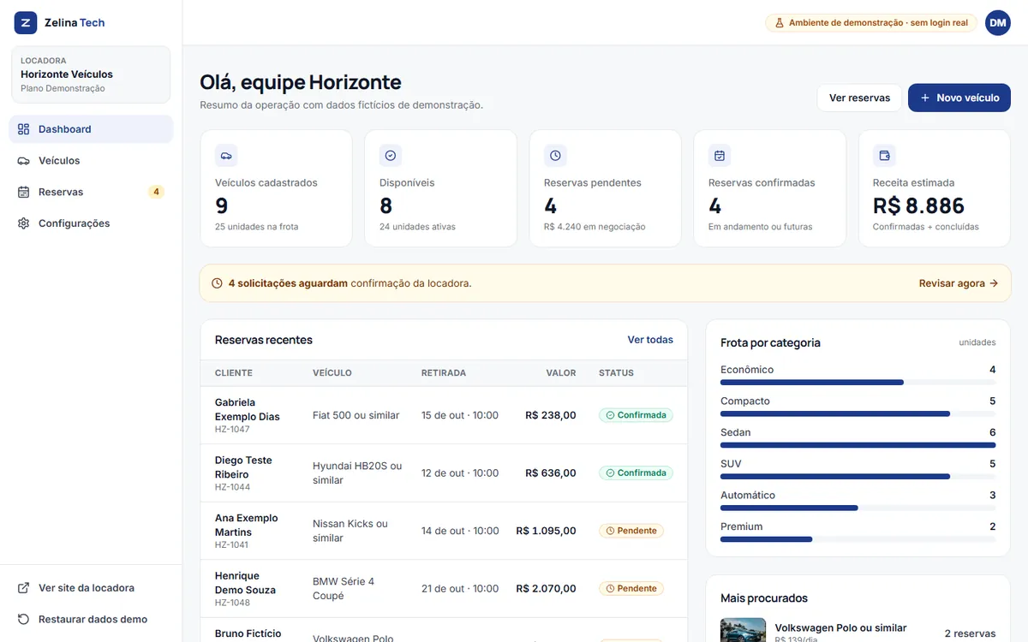This screenshot has width=1028, height=642.
Task: Click the reservations count badge 4 in sidebar
Action: click(156, 192)
